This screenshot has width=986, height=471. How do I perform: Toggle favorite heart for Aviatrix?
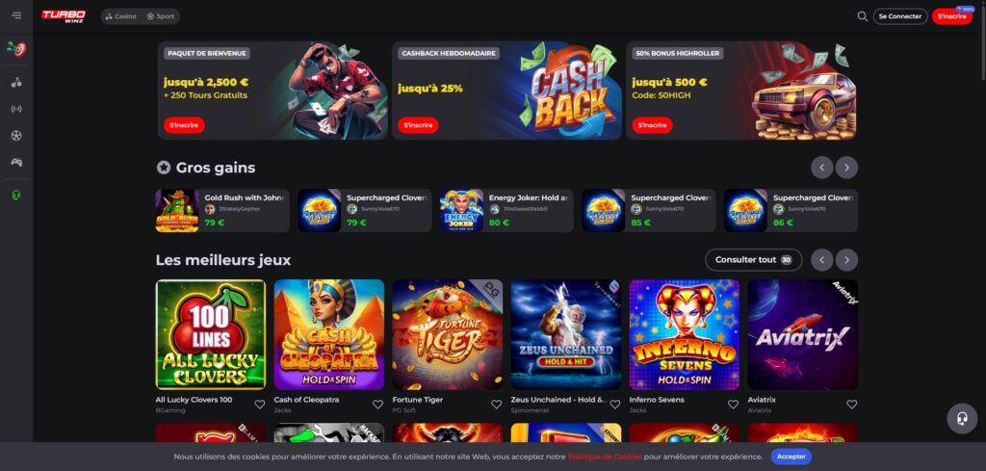[x=851, y=405]
